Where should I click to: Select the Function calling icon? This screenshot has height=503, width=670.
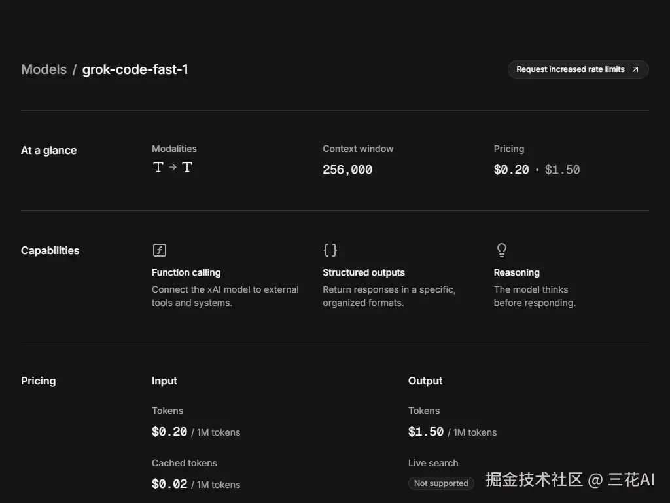click(x=160, y=250)
